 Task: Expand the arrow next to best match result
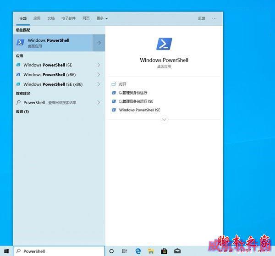[99, 43]
